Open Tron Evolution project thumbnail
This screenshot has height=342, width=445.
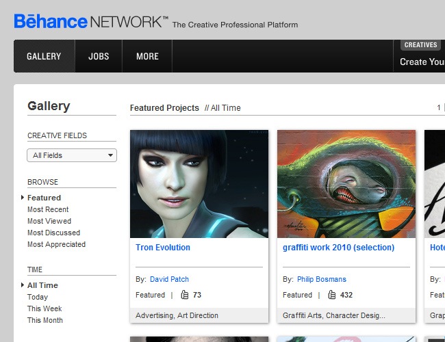pyautogui.click(x=199, y=183)
